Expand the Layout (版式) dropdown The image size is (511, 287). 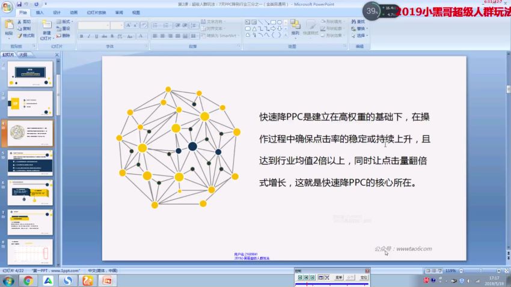[66, 22]
